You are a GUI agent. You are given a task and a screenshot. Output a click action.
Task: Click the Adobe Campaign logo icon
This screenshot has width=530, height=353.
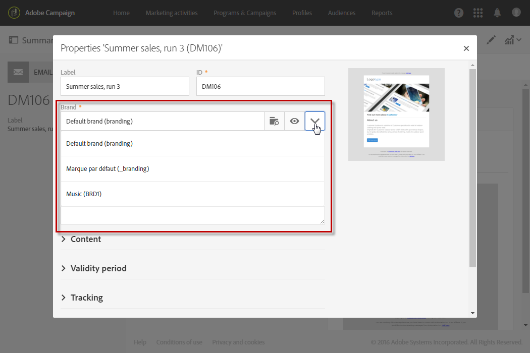click(x=14, y=13)
